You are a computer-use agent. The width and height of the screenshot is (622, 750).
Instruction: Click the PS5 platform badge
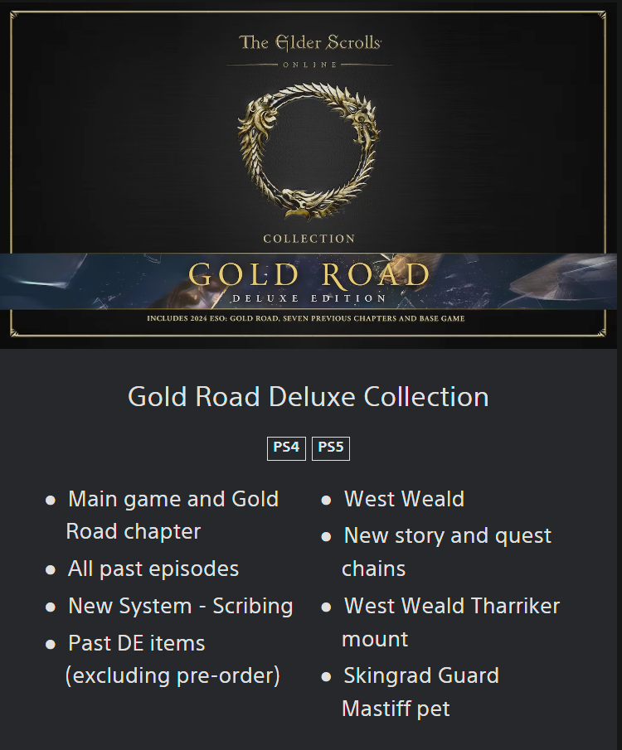tap(331, 448)
